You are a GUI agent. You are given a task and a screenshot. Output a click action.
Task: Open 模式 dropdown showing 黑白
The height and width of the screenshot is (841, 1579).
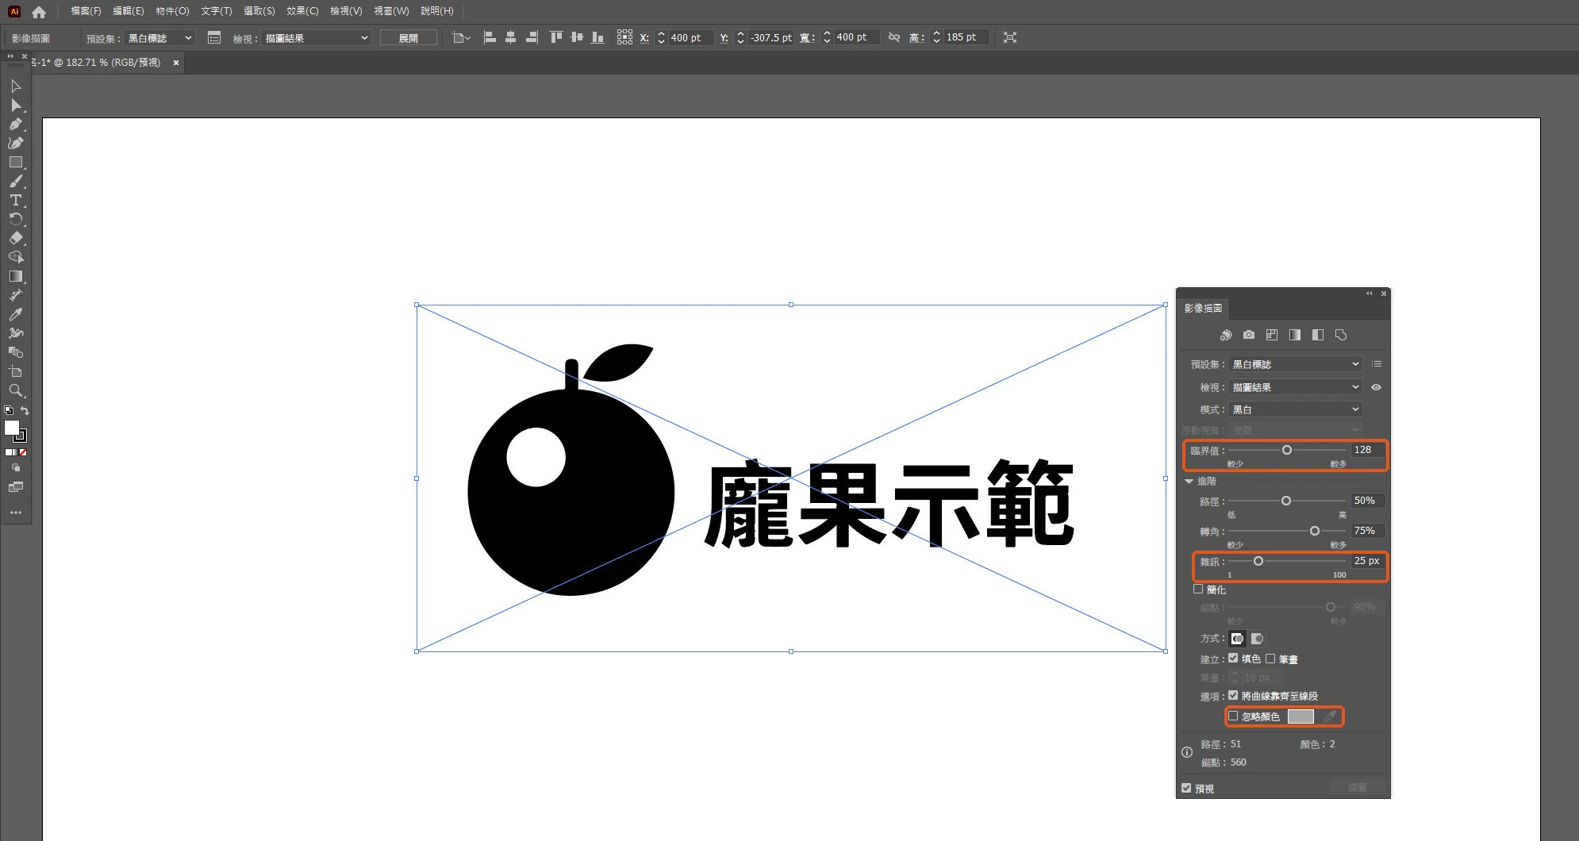pos(1295,409)
